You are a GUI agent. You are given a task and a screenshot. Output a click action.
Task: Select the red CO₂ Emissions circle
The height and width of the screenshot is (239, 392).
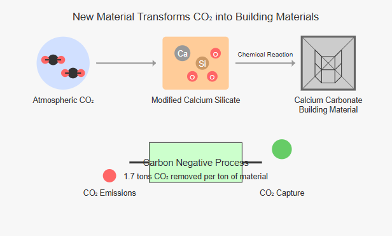(109, 176)
